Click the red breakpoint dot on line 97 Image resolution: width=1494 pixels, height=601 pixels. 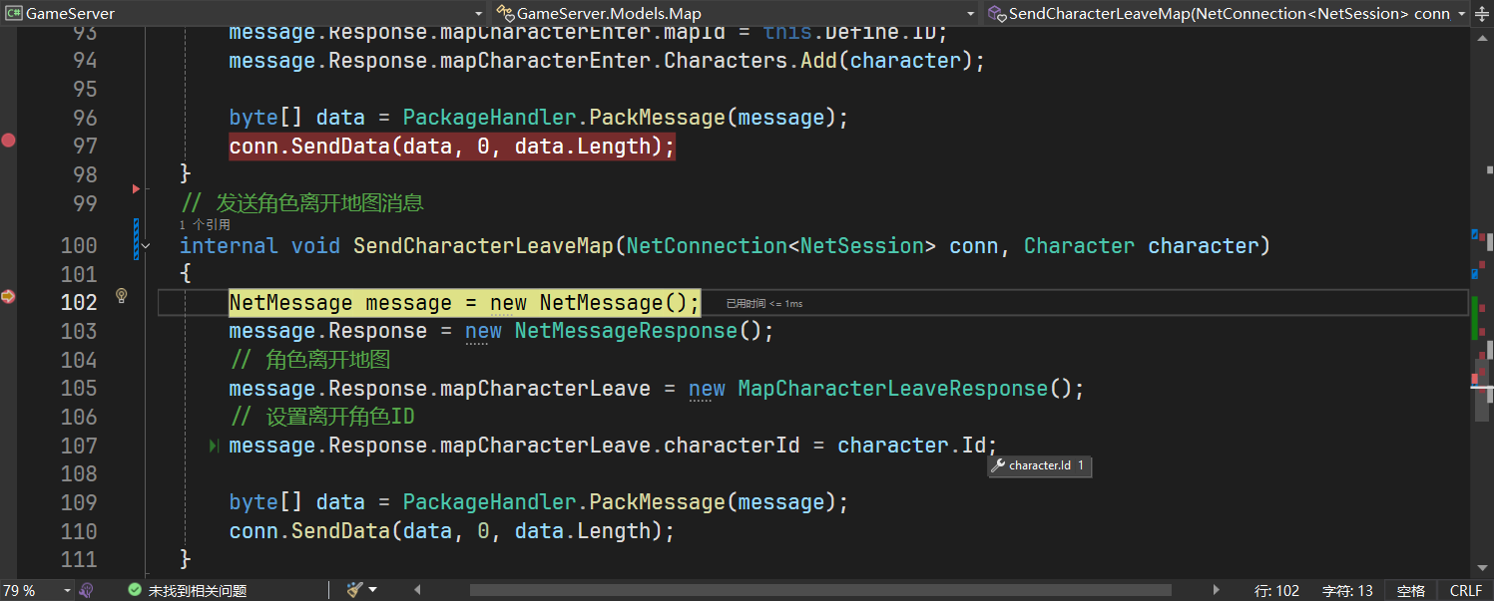click(8, 141)
